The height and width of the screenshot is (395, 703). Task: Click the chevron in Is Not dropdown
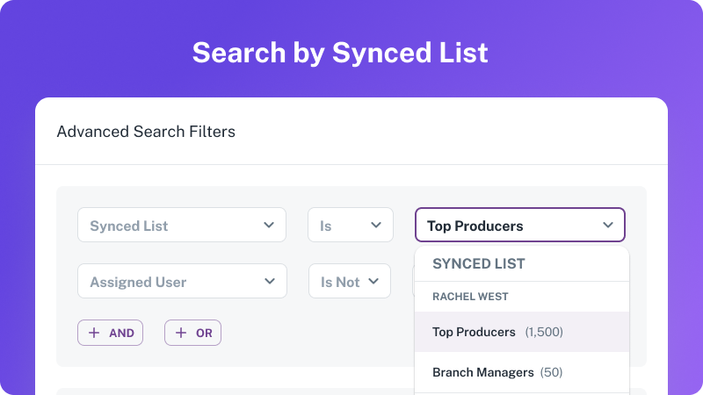pos(373,281)
